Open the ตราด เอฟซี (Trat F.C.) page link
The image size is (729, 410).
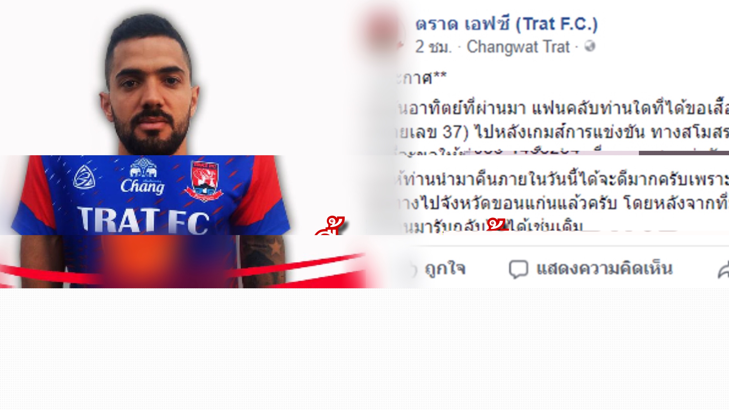[x=507, y=24]
